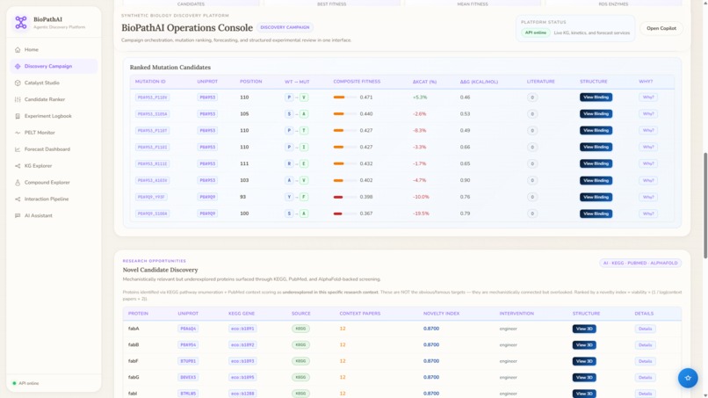708x398 pixels.
Task: Click View Binding for 0.367 fitness row
Action: pyautogui.click(x=596, y=213)
